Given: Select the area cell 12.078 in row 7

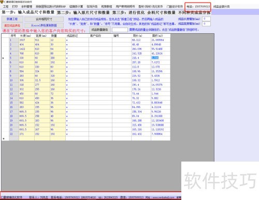Looking at the screenshot, I should pos(161,67).
